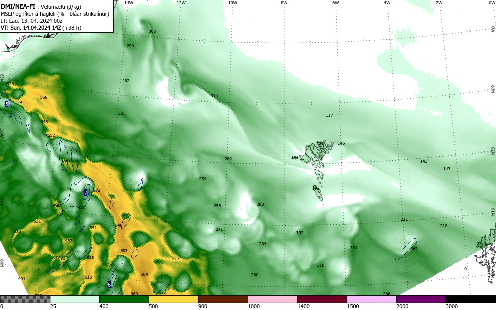Click the map value 266

coord(386,294)
